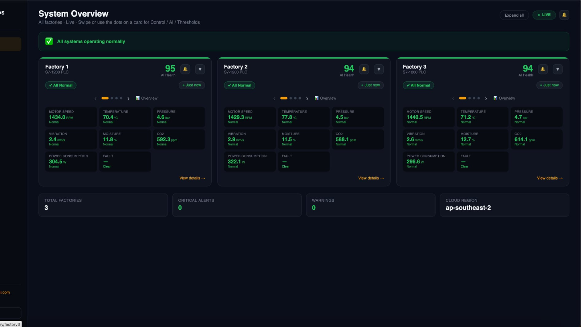Select second page dot on Factory 1 card
581x327 pixels.
112,98
